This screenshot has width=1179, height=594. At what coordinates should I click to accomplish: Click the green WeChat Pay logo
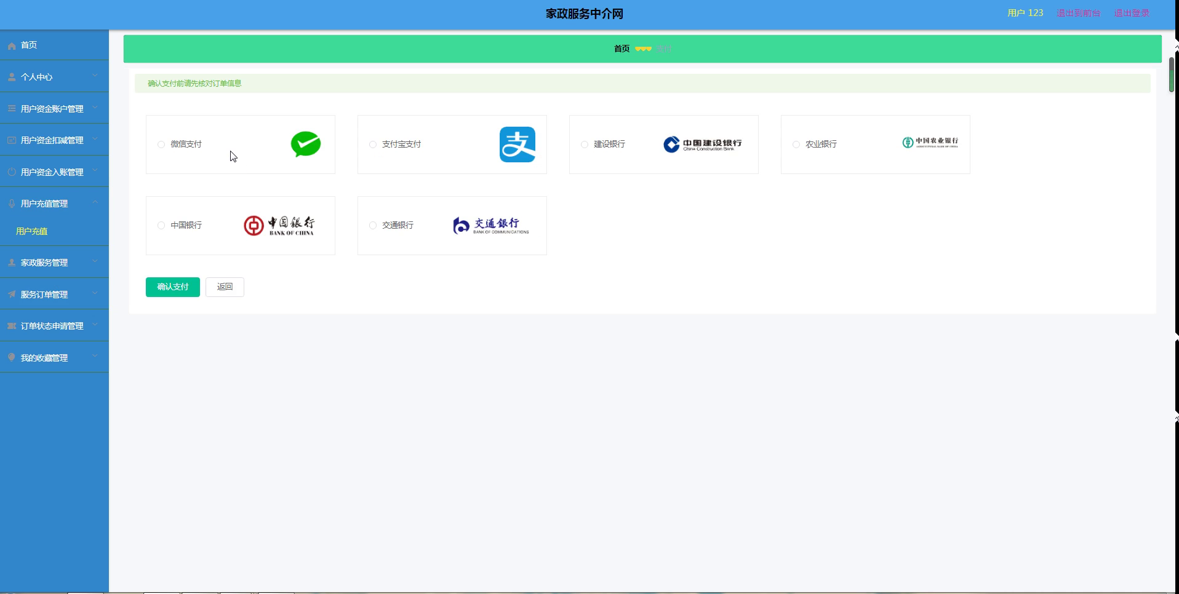click(x=306, y=144)
